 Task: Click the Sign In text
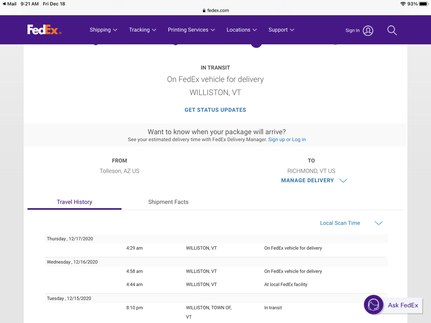tap(353, 31)
